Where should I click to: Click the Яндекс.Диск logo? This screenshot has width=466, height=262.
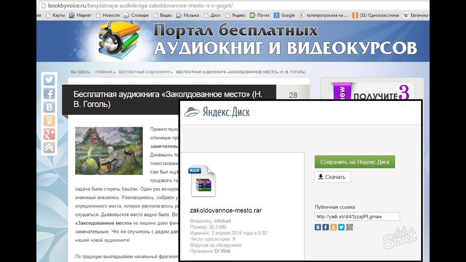pyautogui.click(x=217, y=112)
